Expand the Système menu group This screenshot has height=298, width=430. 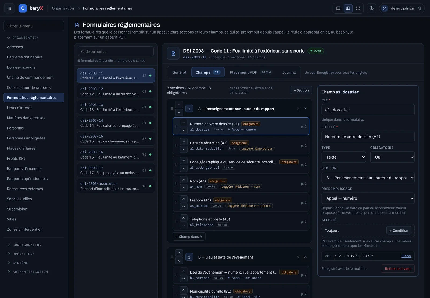click(18, 263)
